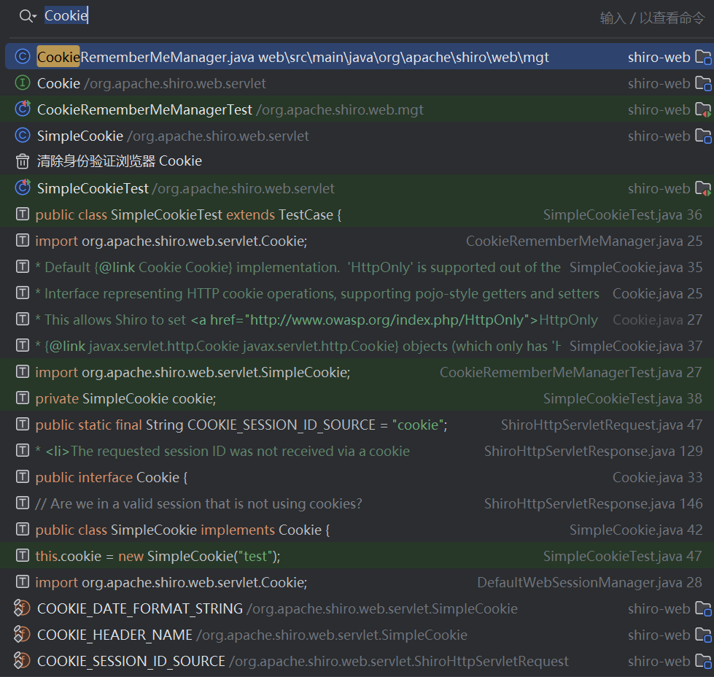
Task: Click the SimpleCookieTest test class icon
Action: (x=23, y=188)
